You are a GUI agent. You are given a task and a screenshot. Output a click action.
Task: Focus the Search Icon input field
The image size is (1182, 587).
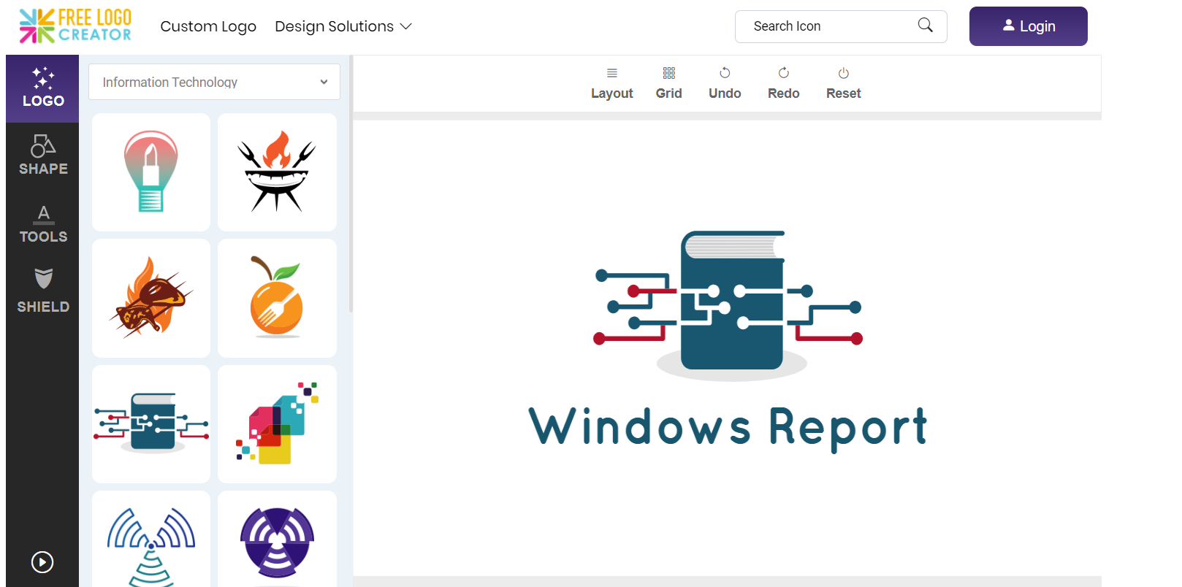point(841,26)
